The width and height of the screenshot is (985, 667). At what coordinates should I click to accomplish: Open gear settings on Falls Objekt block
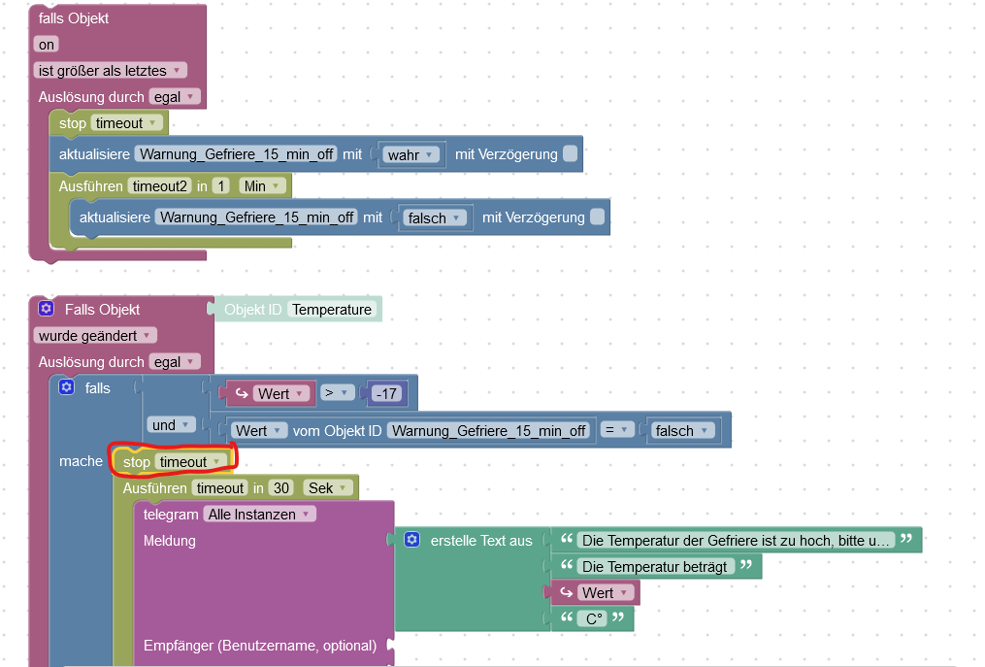pos(47,309)
